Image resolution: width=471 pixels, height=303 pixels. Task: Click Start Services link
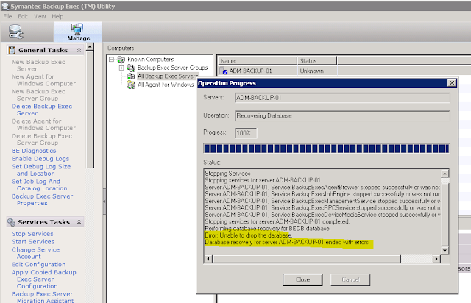[33, 242]
